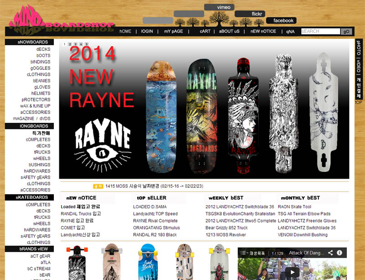Open the flickr tag link
Image resolution: width=365 pixels, height=280 pixels.
pyautogui.click(x=250, y=14)
